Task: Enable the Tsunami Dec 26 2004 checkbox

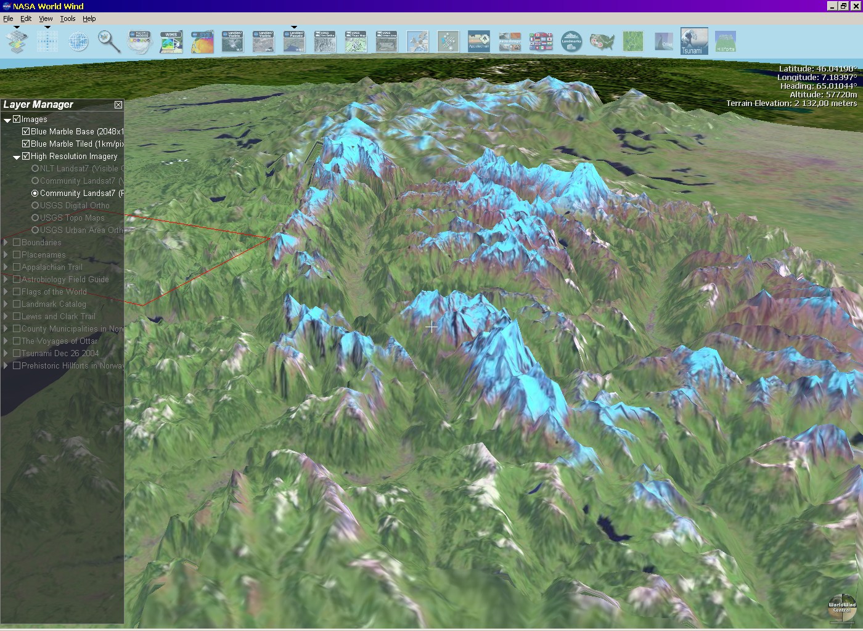Action: pos(17,353)
